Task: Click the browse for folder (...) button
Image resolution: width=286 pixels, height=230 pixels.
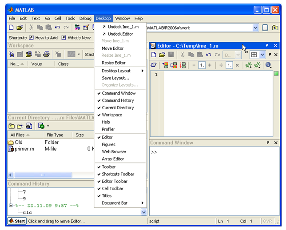Action: point(265,28)
